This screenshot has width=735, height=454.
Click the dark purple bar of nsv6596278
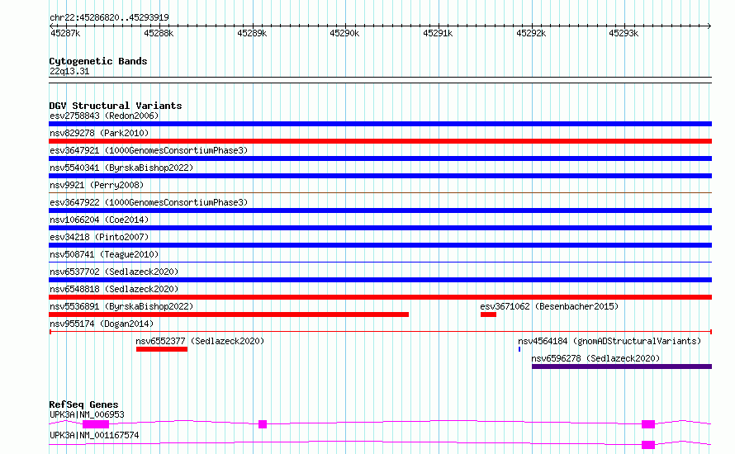622,367
